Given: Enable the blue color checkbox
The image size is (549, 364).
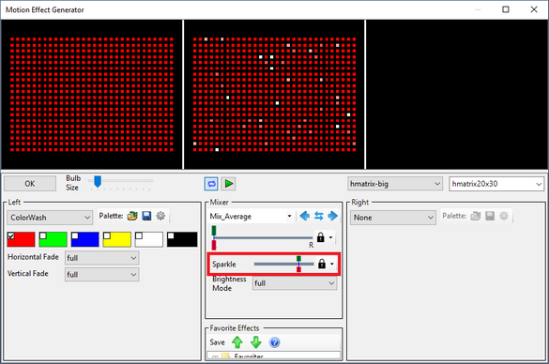Looking at the screenshot, I should click(74, 235).
